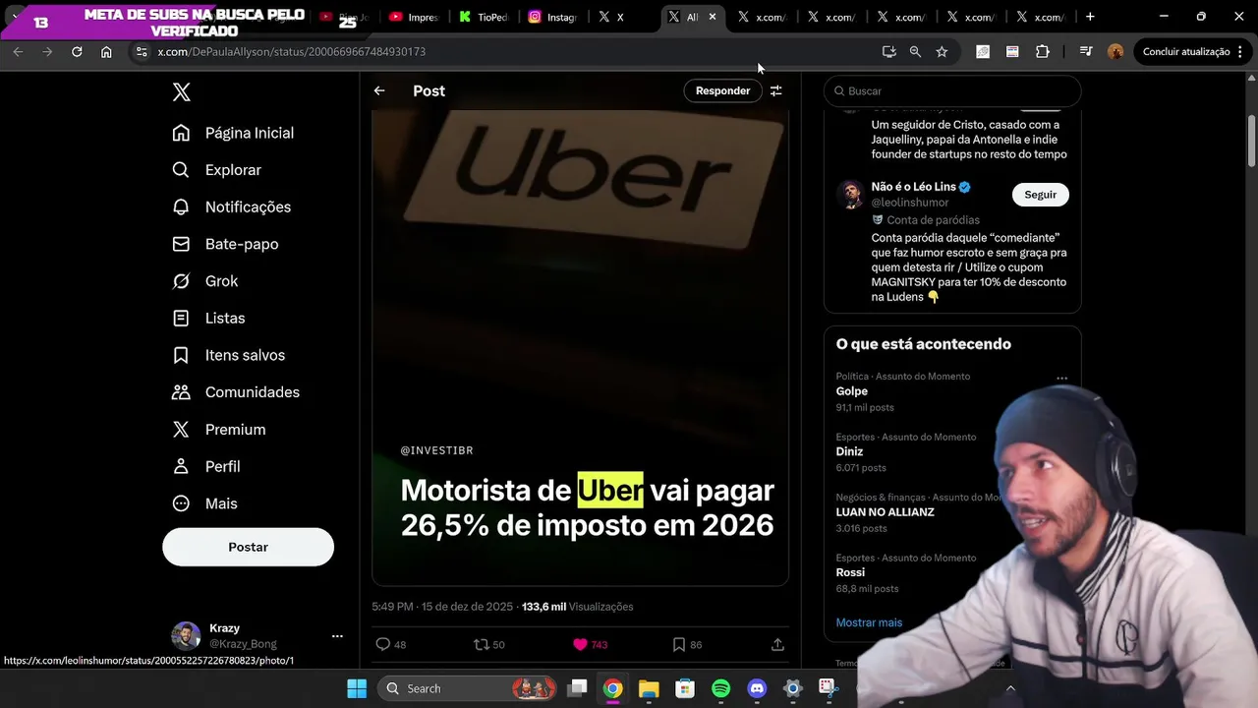Open the Diniz trending topic
Screen dimensions: 1258x708
pos(849,451)
